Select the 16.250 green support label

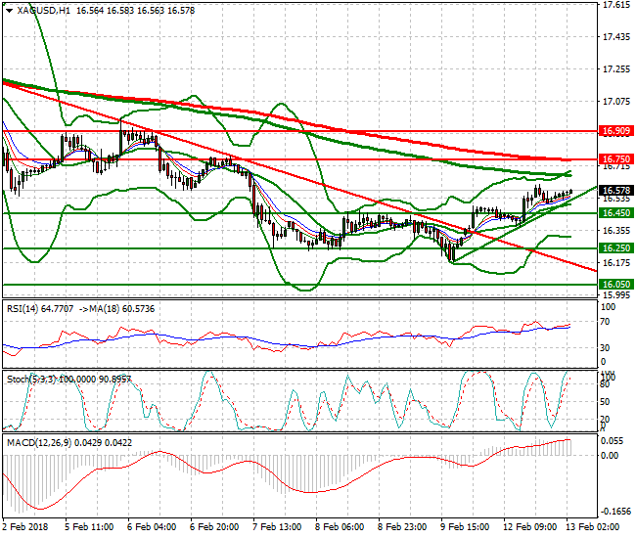[616, 248]
